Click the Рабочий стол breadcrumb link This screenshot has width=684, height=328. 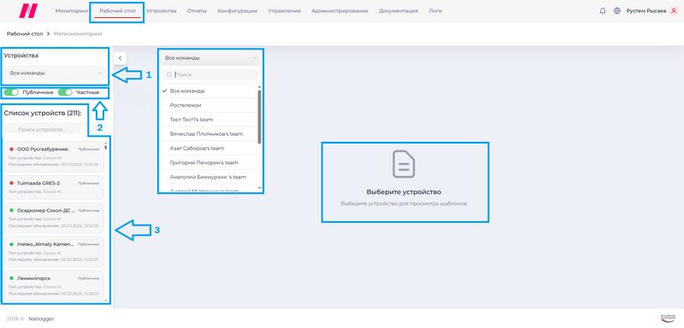(25, 33)
